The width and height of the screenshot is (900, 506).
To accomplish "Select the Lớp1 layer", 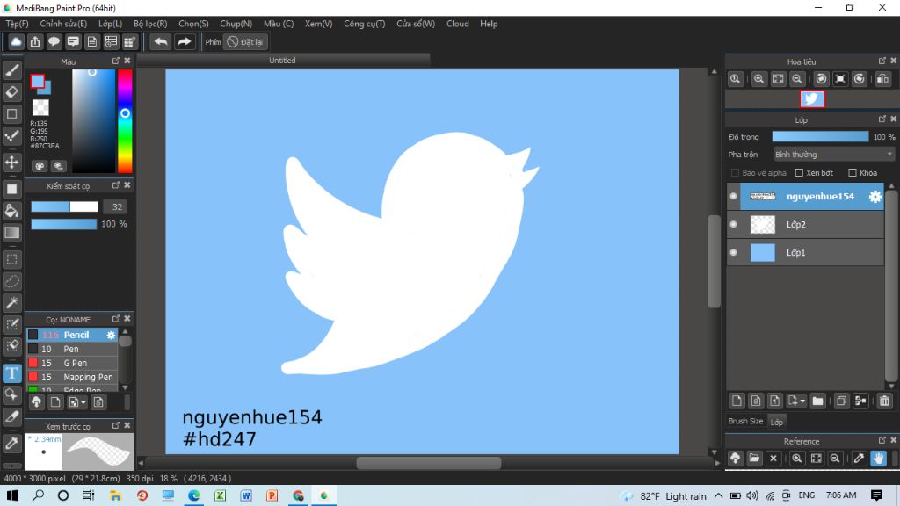I will click(x=805, y=252).
